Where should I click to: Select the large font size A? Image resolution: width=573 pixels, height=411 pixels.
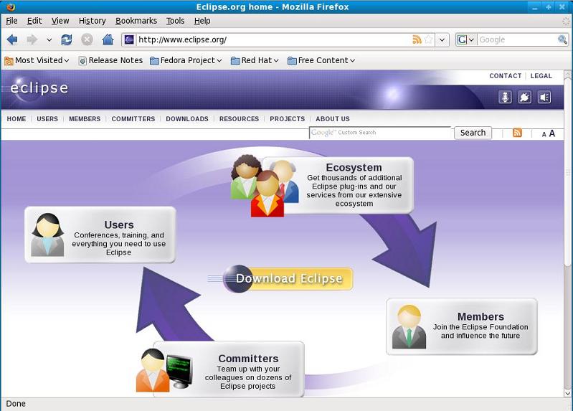pyautogui.click(x=551, y=133)
